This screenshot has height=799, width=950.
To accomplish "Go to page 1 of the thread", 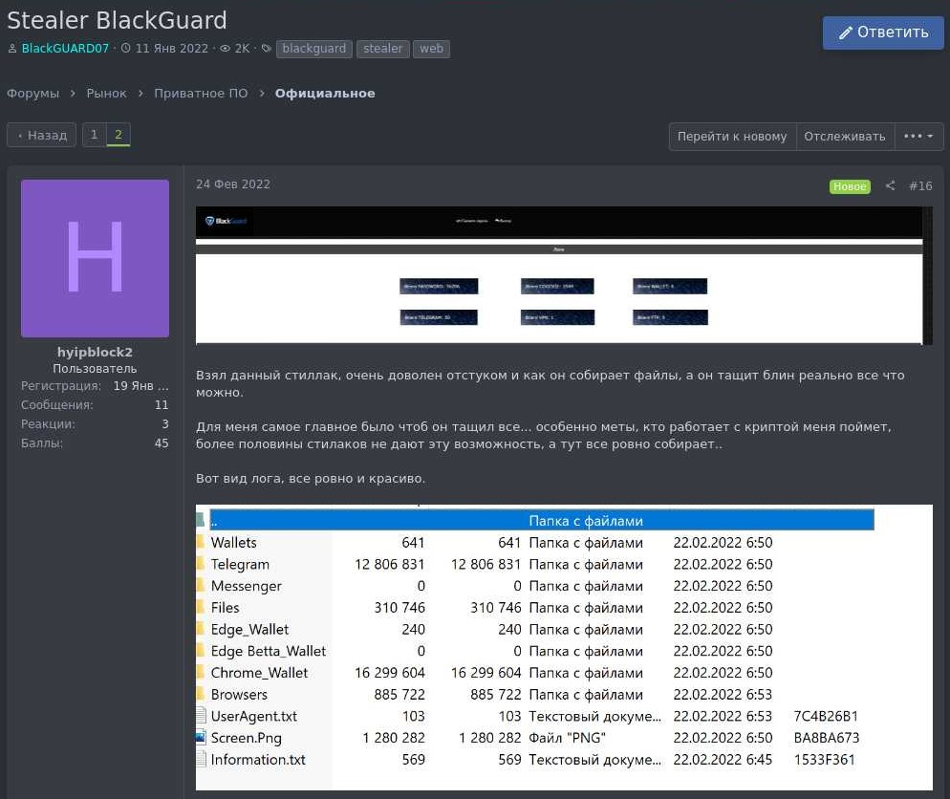I will tap(94, 135).
